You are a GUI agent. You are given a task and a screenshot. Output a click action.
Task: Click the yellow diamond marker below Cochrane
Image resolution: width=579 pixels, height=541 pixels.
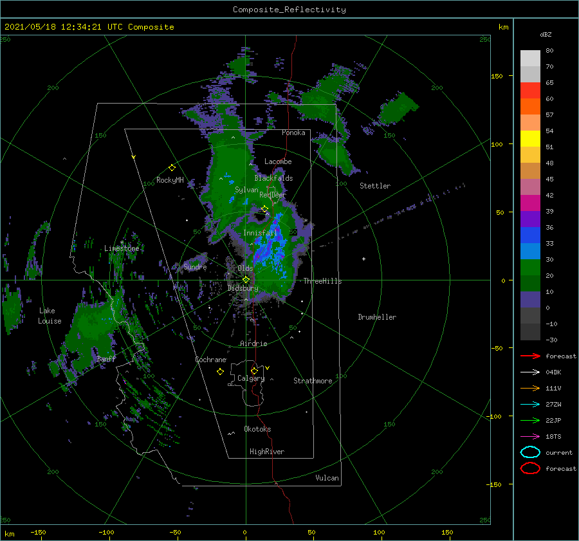(220, 372)
